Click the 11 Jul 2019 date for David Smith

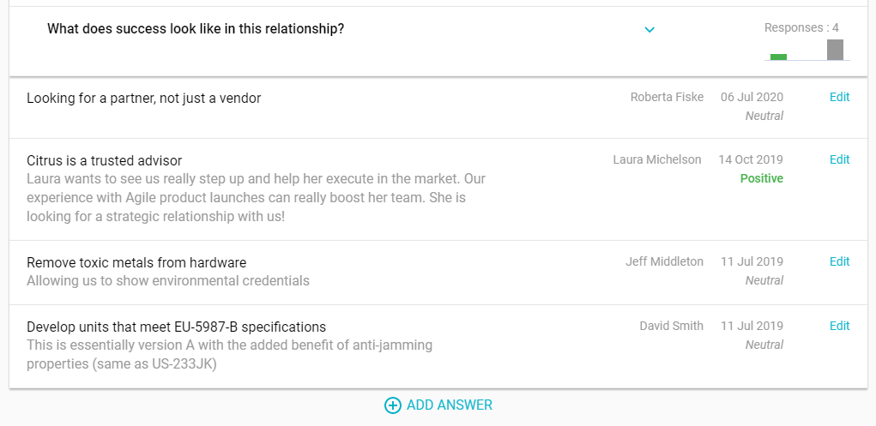point(752,326)
